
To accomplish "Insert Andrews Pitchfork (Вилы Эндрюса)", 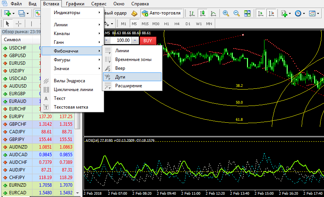I will point(69,81).
